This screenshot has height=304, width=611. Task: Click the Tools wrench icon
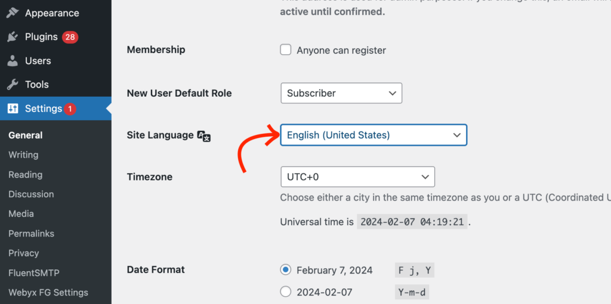[x=13, y=85]
